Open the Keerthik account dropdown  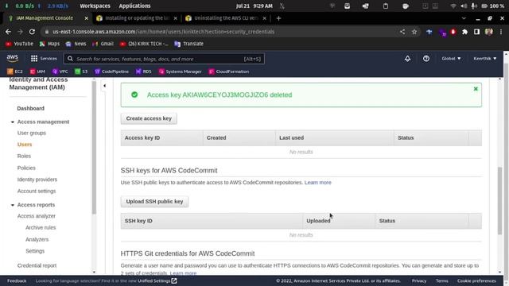click(484, 58)
